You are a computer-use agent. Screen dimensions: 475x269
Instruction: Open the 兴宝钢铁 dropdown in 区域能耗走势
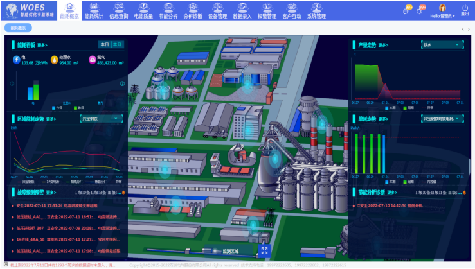(x=100, y=119)
